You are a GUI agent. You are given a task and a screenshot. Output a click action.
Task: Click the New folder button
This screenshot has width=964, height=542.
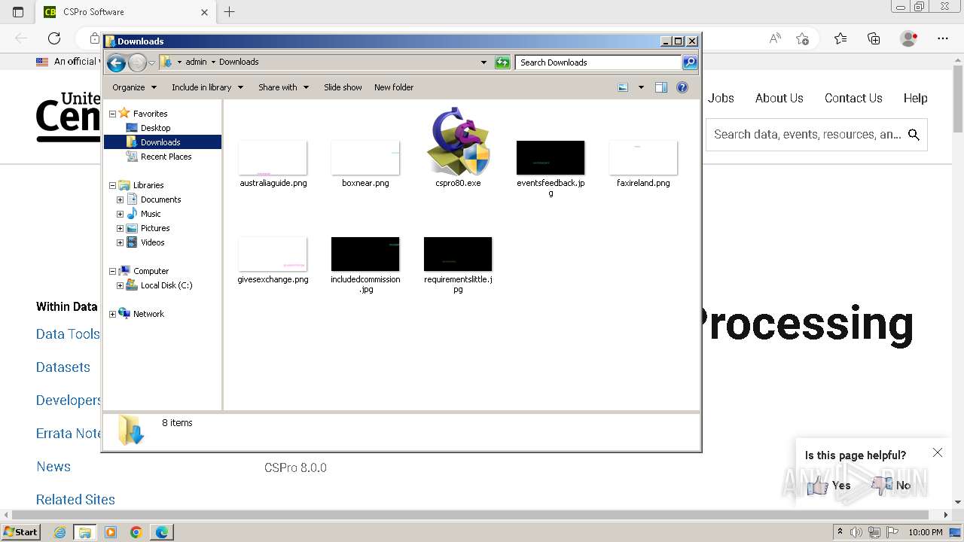pyautogui.click(x=394, y=87)
